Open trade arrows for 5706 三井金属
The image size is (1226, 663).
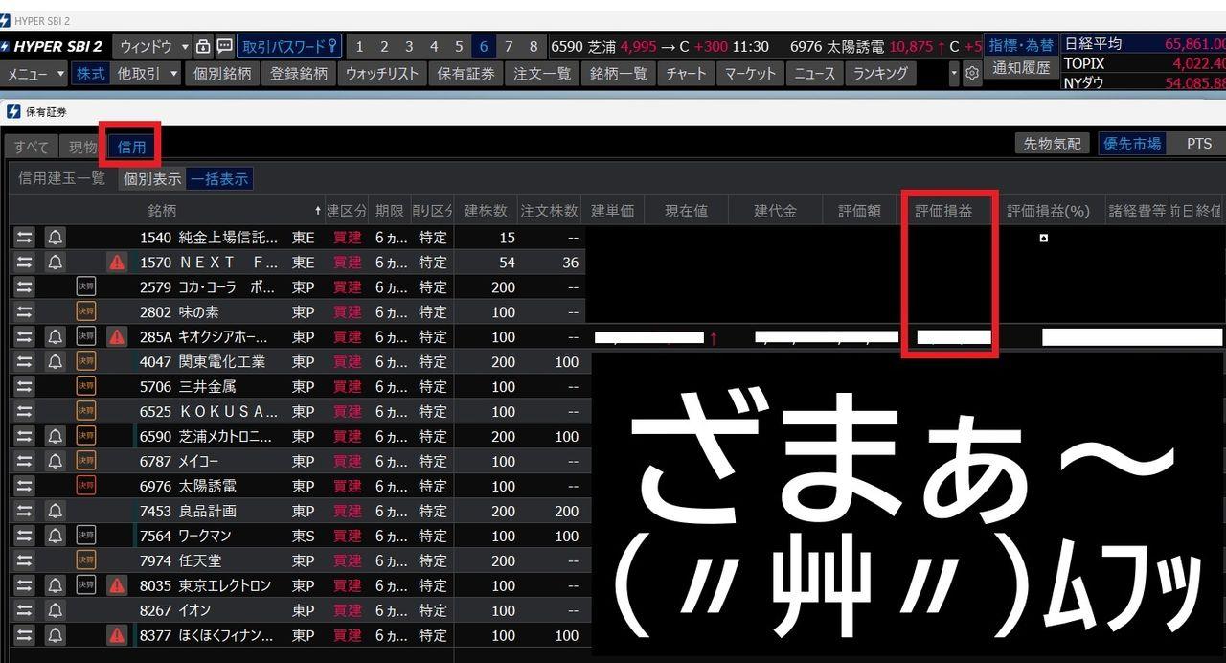tap(24, 387)
